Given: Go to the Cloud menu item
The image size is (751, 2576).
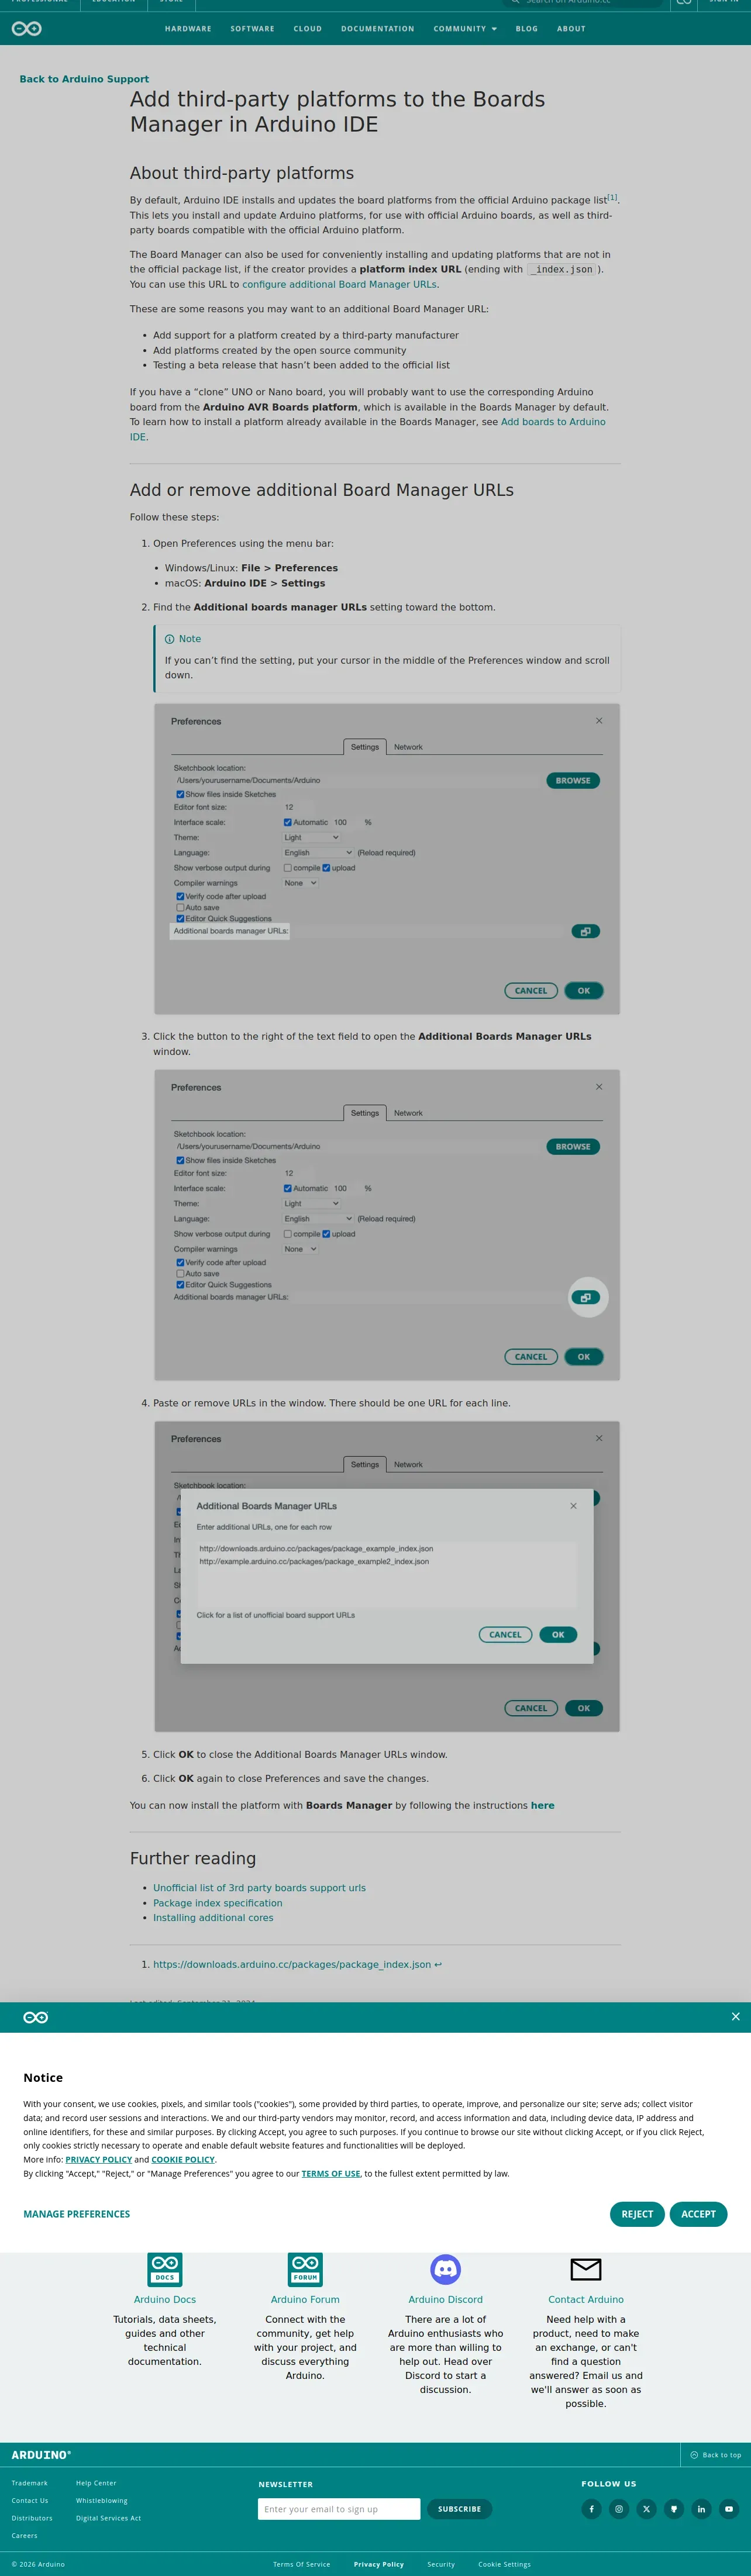Looking at the screenshot, I should click(x=308, y=29).
